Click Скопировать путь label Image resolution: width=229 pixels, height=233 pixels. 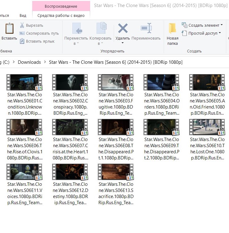tap(42, 33)
